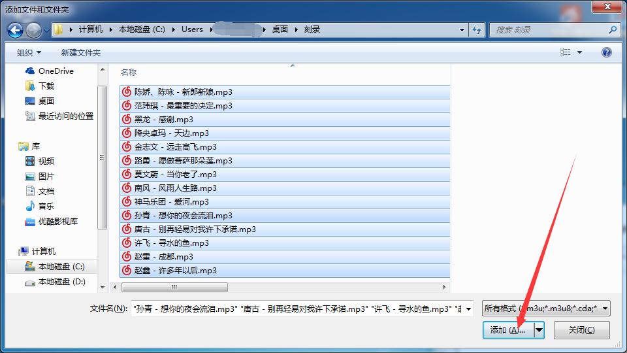Click the sidebar scroll-up arrow
This screenshot has height=353, width=627.
[103, 70]
